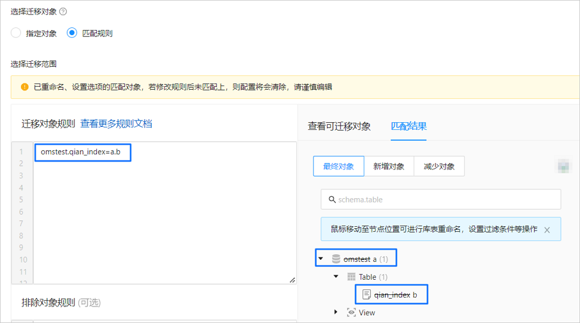Click the document icon beside qian_index
This screenshot has width=580, height=323.
(366, 294)
